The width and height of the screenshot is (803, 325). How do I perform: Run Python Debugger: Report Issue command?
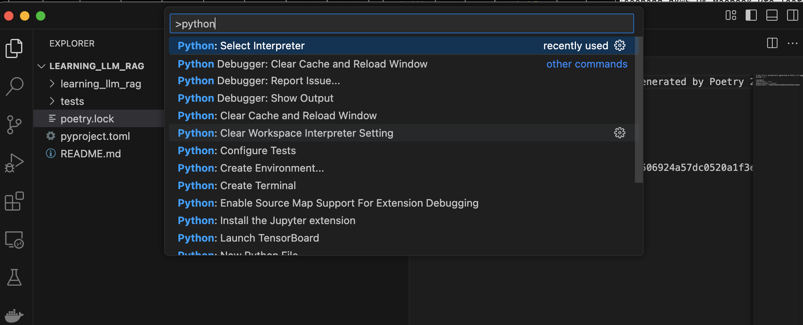(x=401, y=81)
